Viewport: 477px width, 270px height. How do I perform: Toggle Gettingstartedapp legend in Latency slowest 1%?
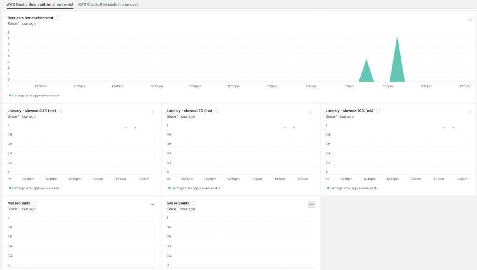[194, 188]
